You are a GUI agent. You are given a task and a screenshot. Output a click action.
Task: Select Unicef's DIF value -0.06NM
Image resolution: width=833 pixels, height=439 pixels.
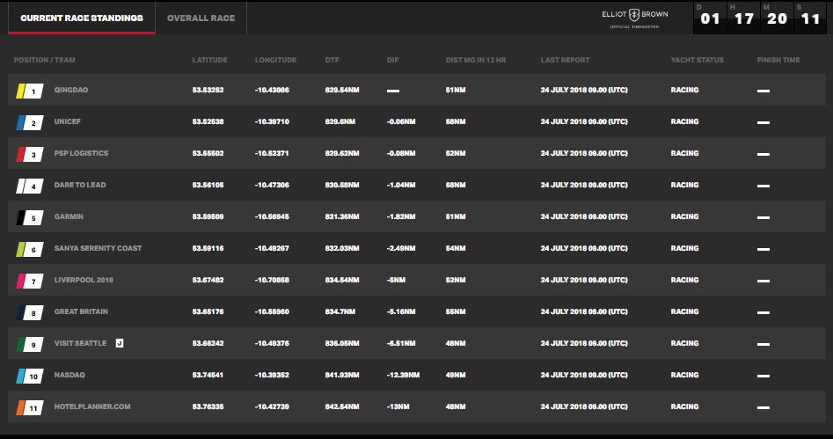[x=401, y=121]
